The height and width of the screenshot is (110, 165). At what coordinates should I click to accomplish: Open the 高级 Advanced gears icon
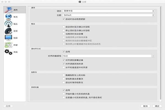[9, 52]
